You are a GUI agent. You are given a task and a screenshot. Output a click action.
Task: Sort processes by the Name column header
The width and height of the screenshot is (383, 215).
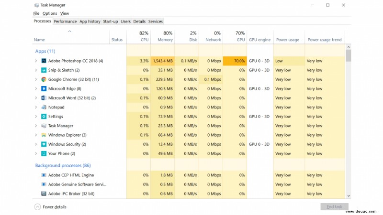[71, 37]
